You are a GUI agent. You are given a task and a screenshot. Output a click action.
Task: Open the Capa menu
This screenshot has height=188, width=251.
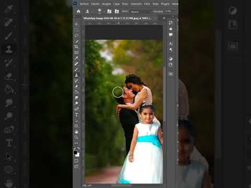pyautogui.click(x=116, y=4)
